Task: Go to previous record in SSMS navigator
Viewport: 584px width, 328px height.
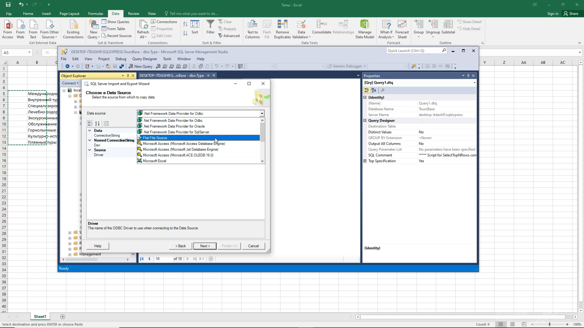Action: [149, 259]
